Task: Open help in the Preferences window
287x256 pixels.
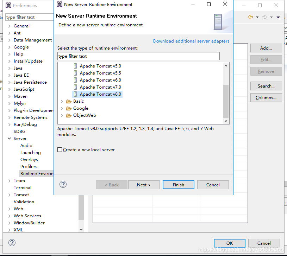Action: coord(12,243)
